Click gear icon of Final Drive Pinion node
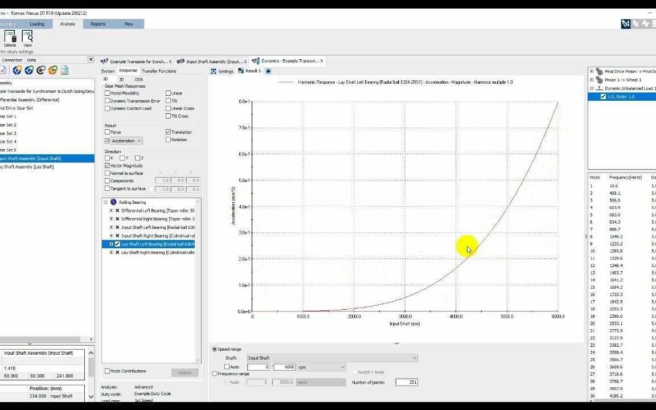 (x=600, y=72)
